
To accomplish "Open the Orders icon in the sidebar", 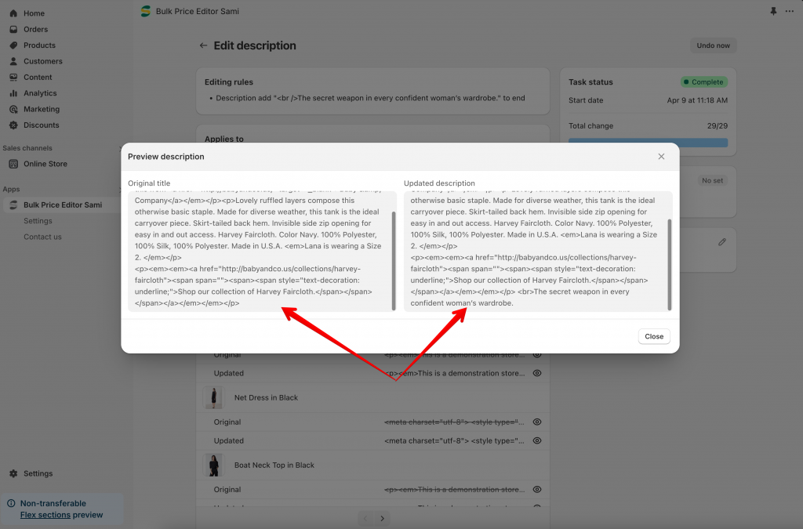I will point(14,29).
